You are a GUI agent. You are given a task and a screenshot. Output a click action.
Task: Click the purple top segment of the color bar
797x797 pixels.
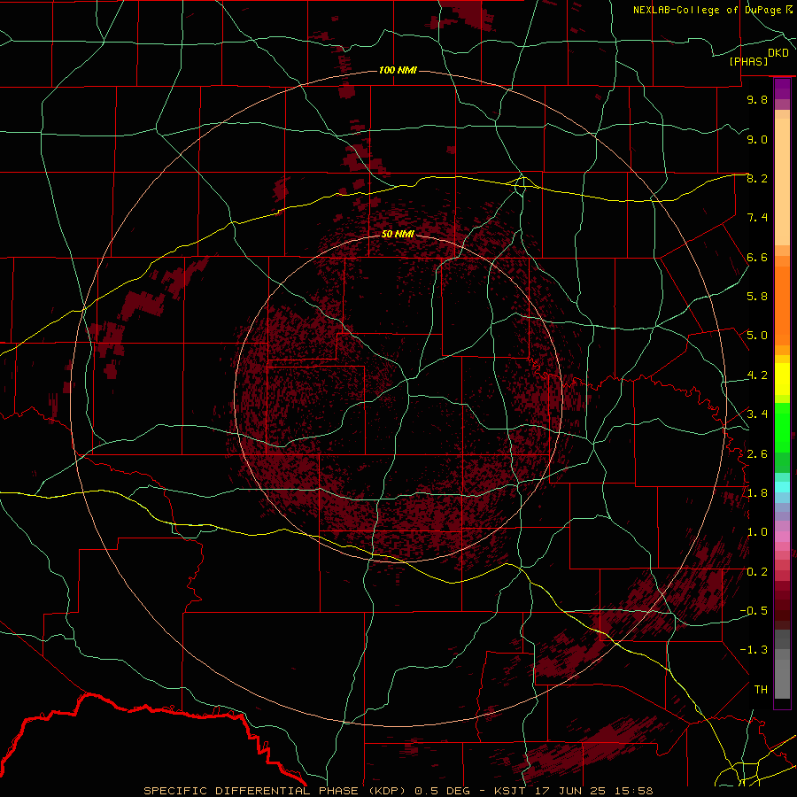[782, 89]
